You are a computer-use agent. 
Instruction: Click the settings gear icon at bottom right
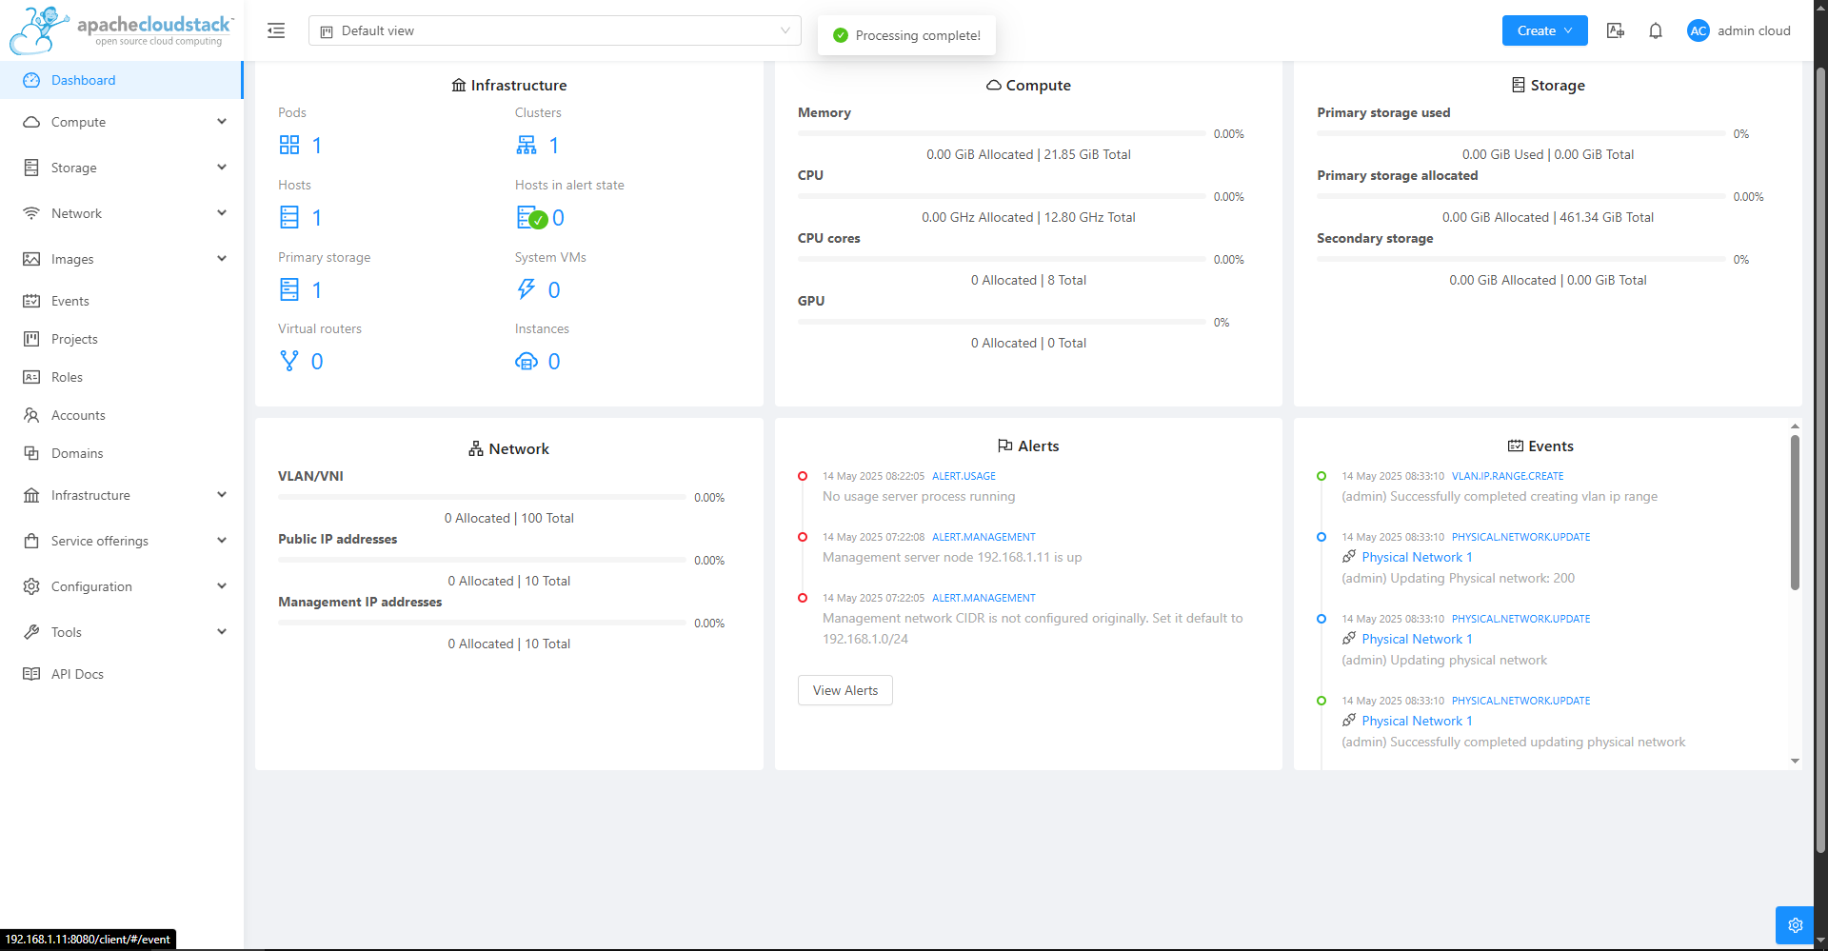point(1795,924)
